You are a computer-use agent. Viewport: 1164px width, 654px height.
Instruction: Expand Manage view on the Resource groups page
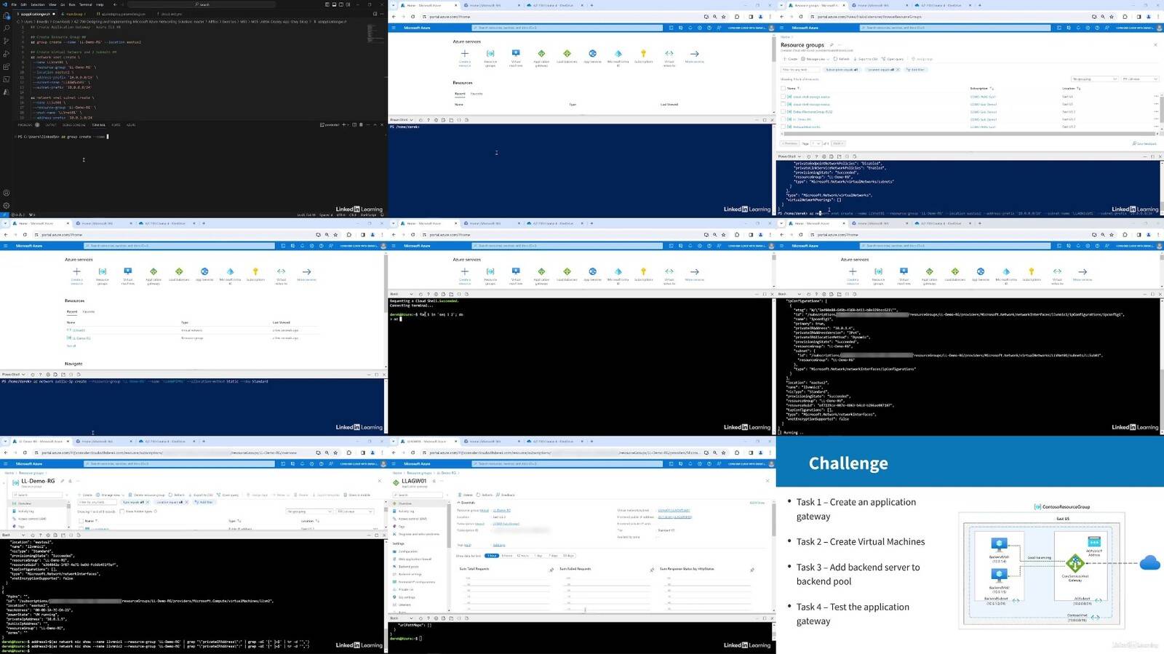[816, 59]
